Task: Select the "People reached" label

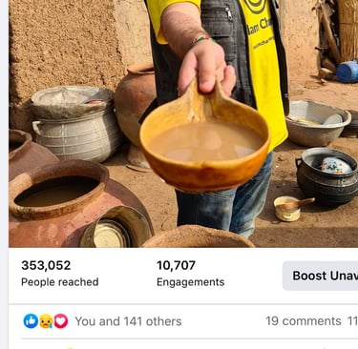Action: click(60, 282)
